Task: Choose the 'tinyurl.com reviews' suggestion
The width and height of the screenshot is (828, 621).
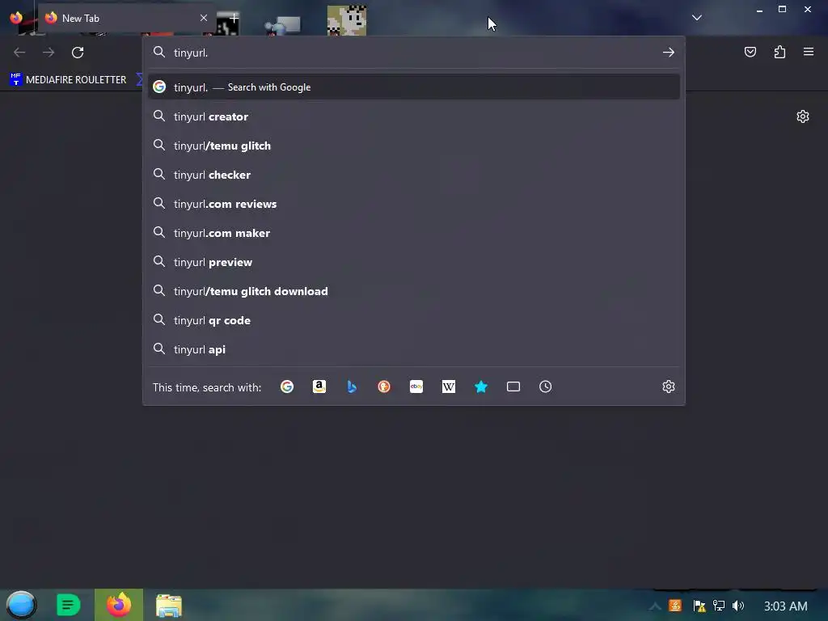Action: [414, 204]
